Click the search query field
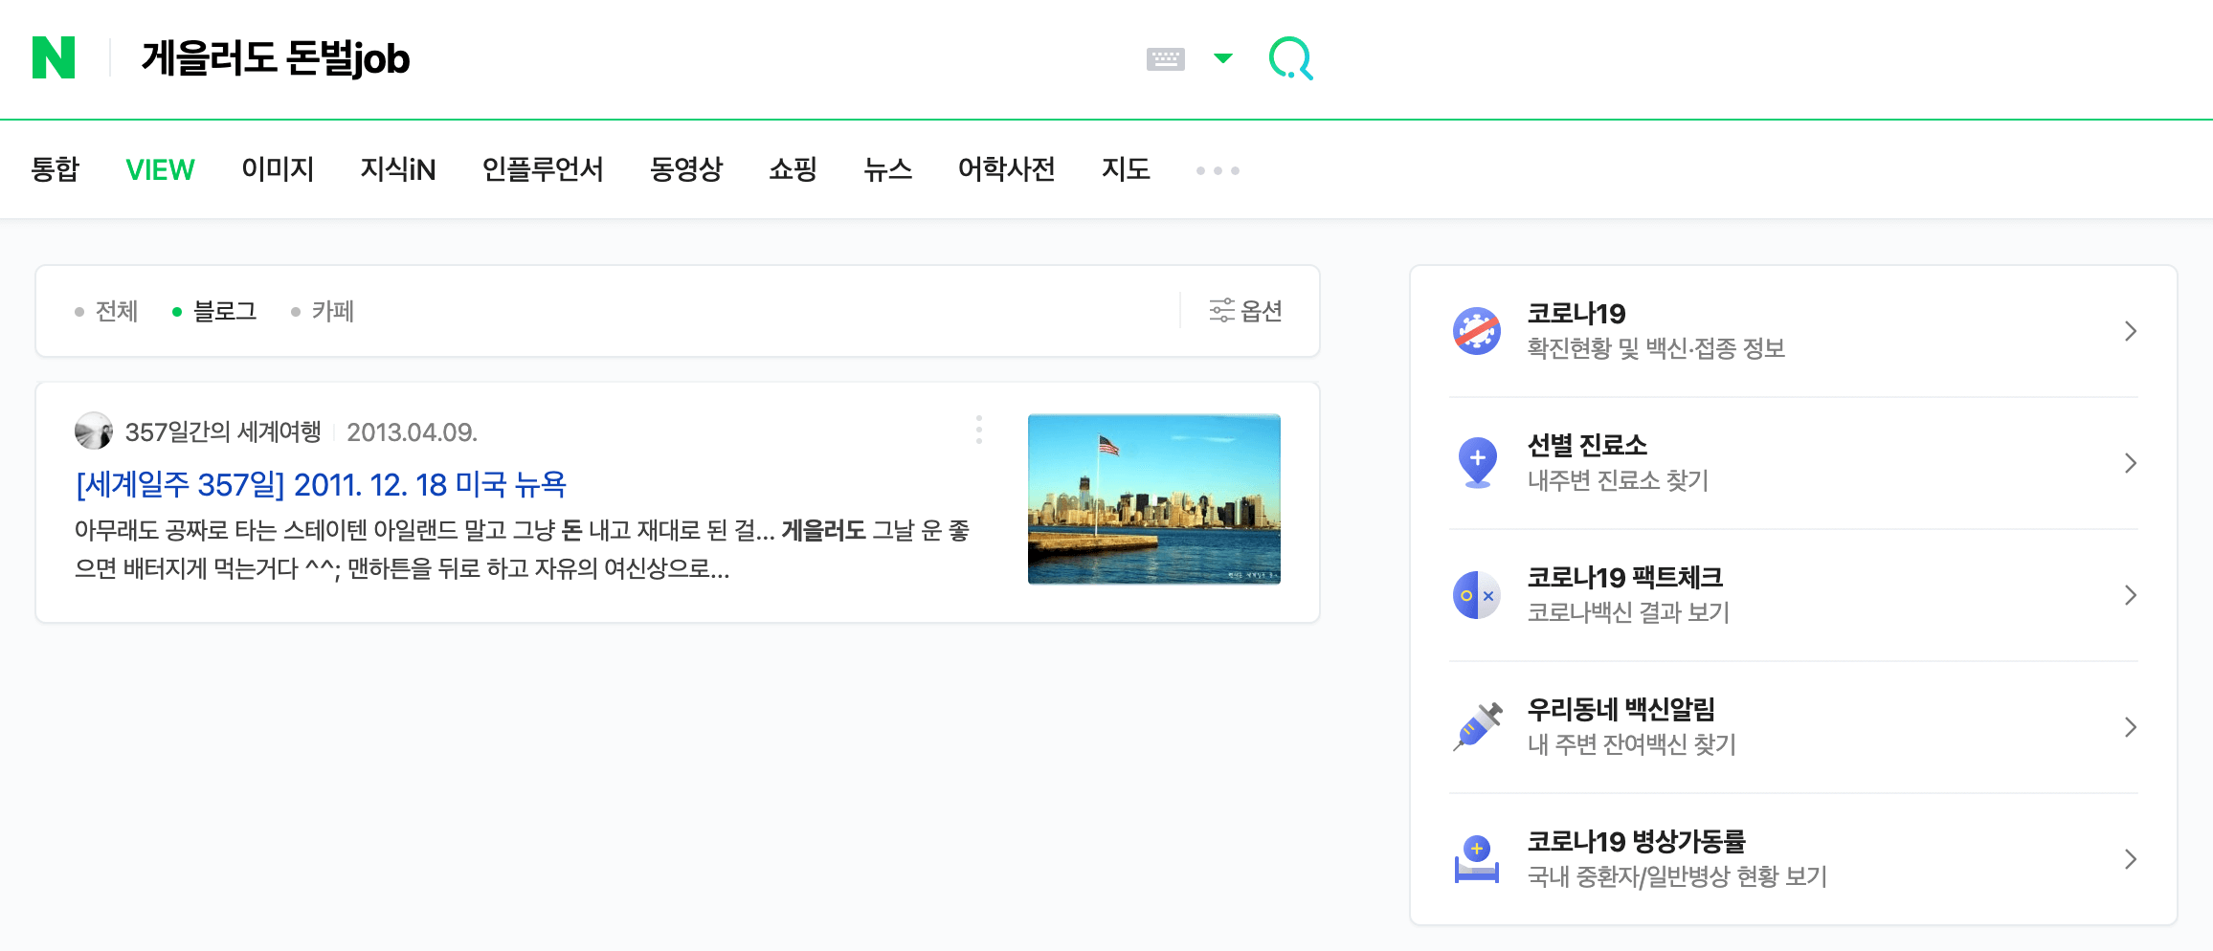This screenshot has width=2213, height=951. (632, 58)
